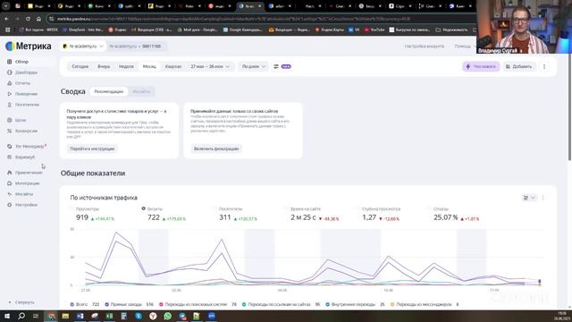Open chart type dropdown in traffic widget
This screenshot has height=322, width=572.
(x=529, y=198)
